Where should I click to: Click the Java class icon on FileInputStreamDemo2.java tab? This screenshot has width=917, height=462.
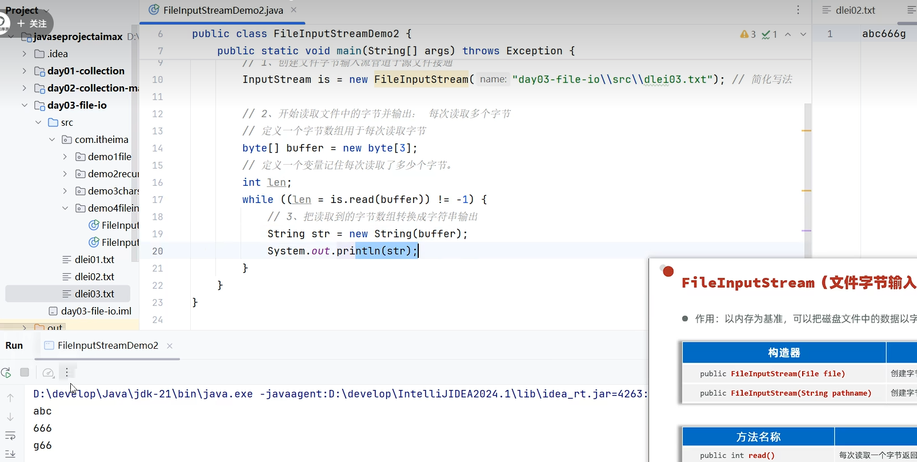click(x=154, y=10)
